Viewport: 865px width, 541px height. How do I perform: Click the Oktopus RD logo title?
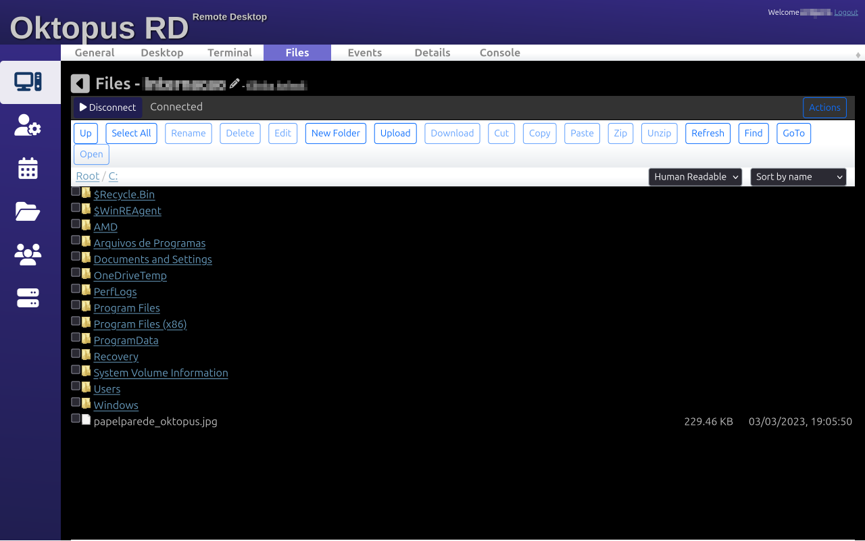[99, 28]
